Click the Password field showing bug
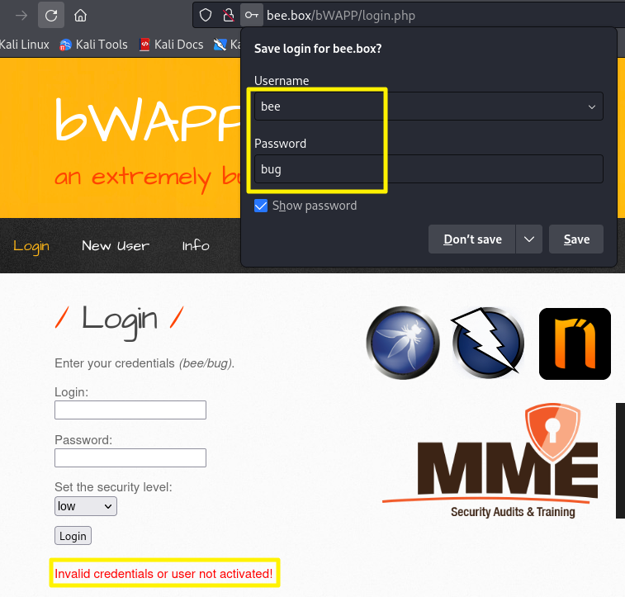 [x=429, y=169]
